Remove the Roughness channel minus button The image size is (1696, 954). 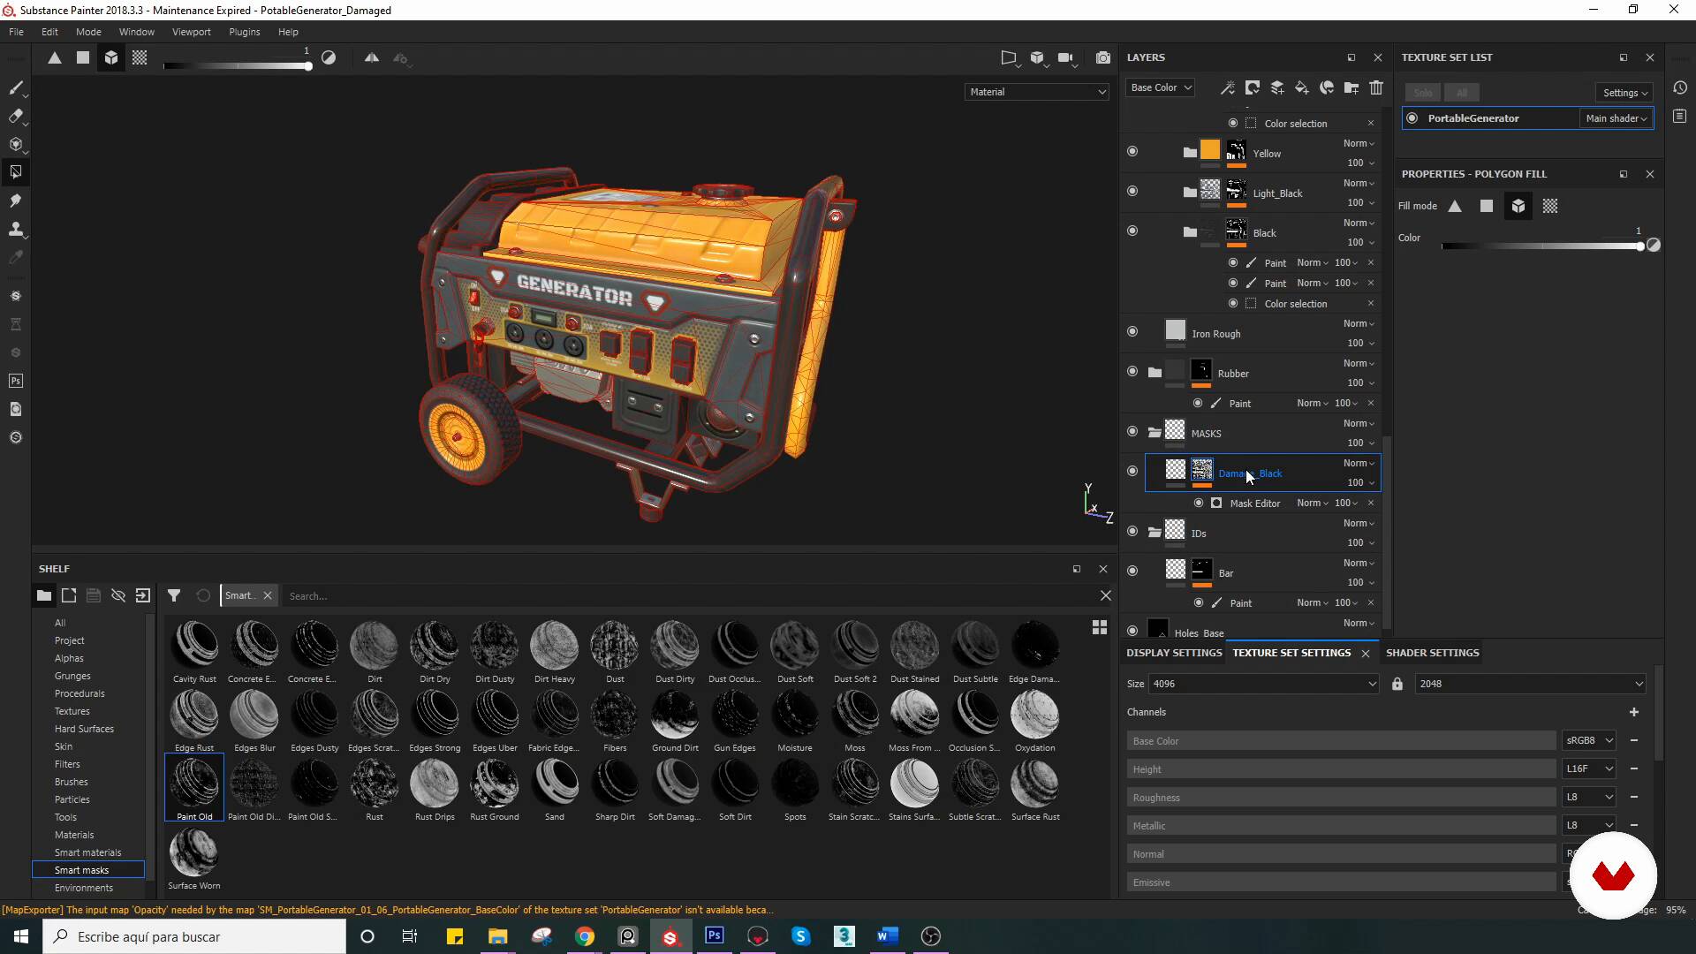click(x=1634, y=797)
